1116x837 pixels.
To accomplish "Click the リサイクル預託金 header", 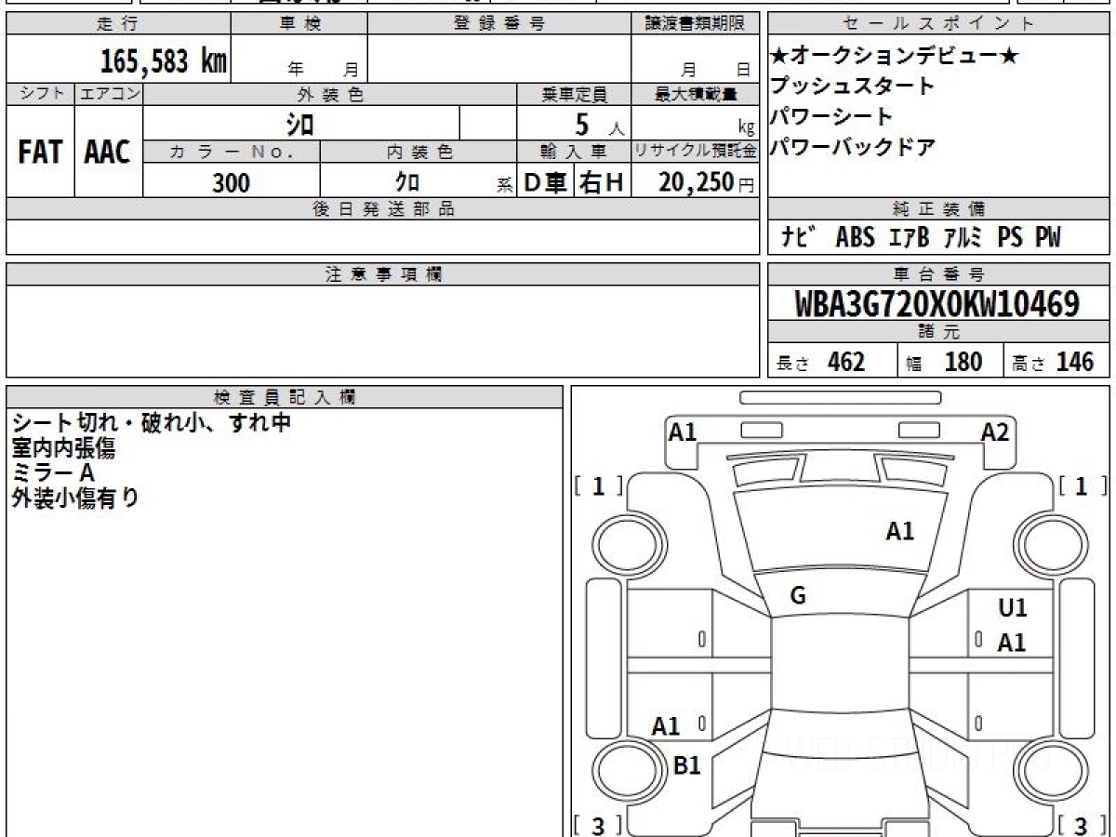I will [696, 152].
